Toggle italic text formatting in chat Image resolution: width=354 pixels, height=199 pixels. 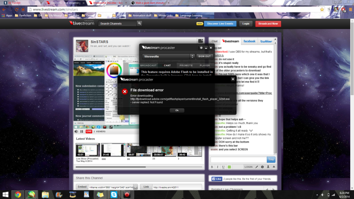(218, 167)
